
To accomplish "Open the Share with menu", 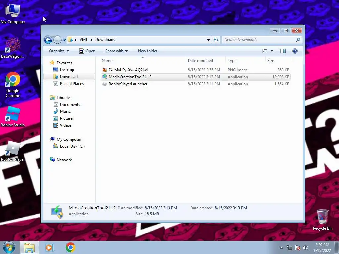I will (116, 51).
